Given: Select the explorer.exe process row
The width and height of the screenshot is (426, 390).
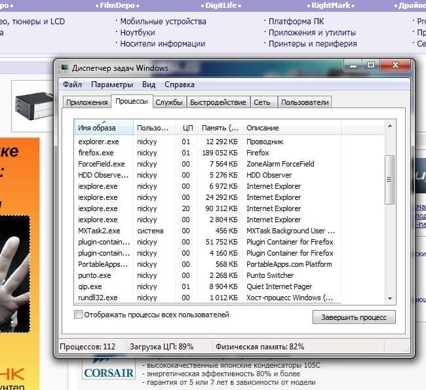Looking at the screenshot, I should click(208, 142).
